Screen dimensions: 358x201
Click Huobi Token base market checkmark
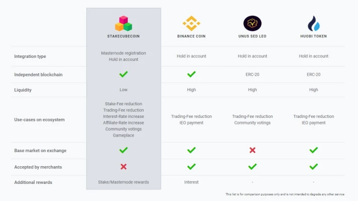click(314, 150)
